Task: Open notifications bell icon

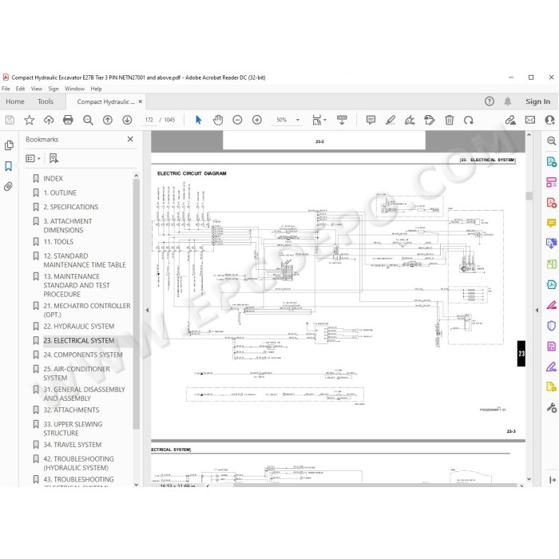Action: [508, 101]
